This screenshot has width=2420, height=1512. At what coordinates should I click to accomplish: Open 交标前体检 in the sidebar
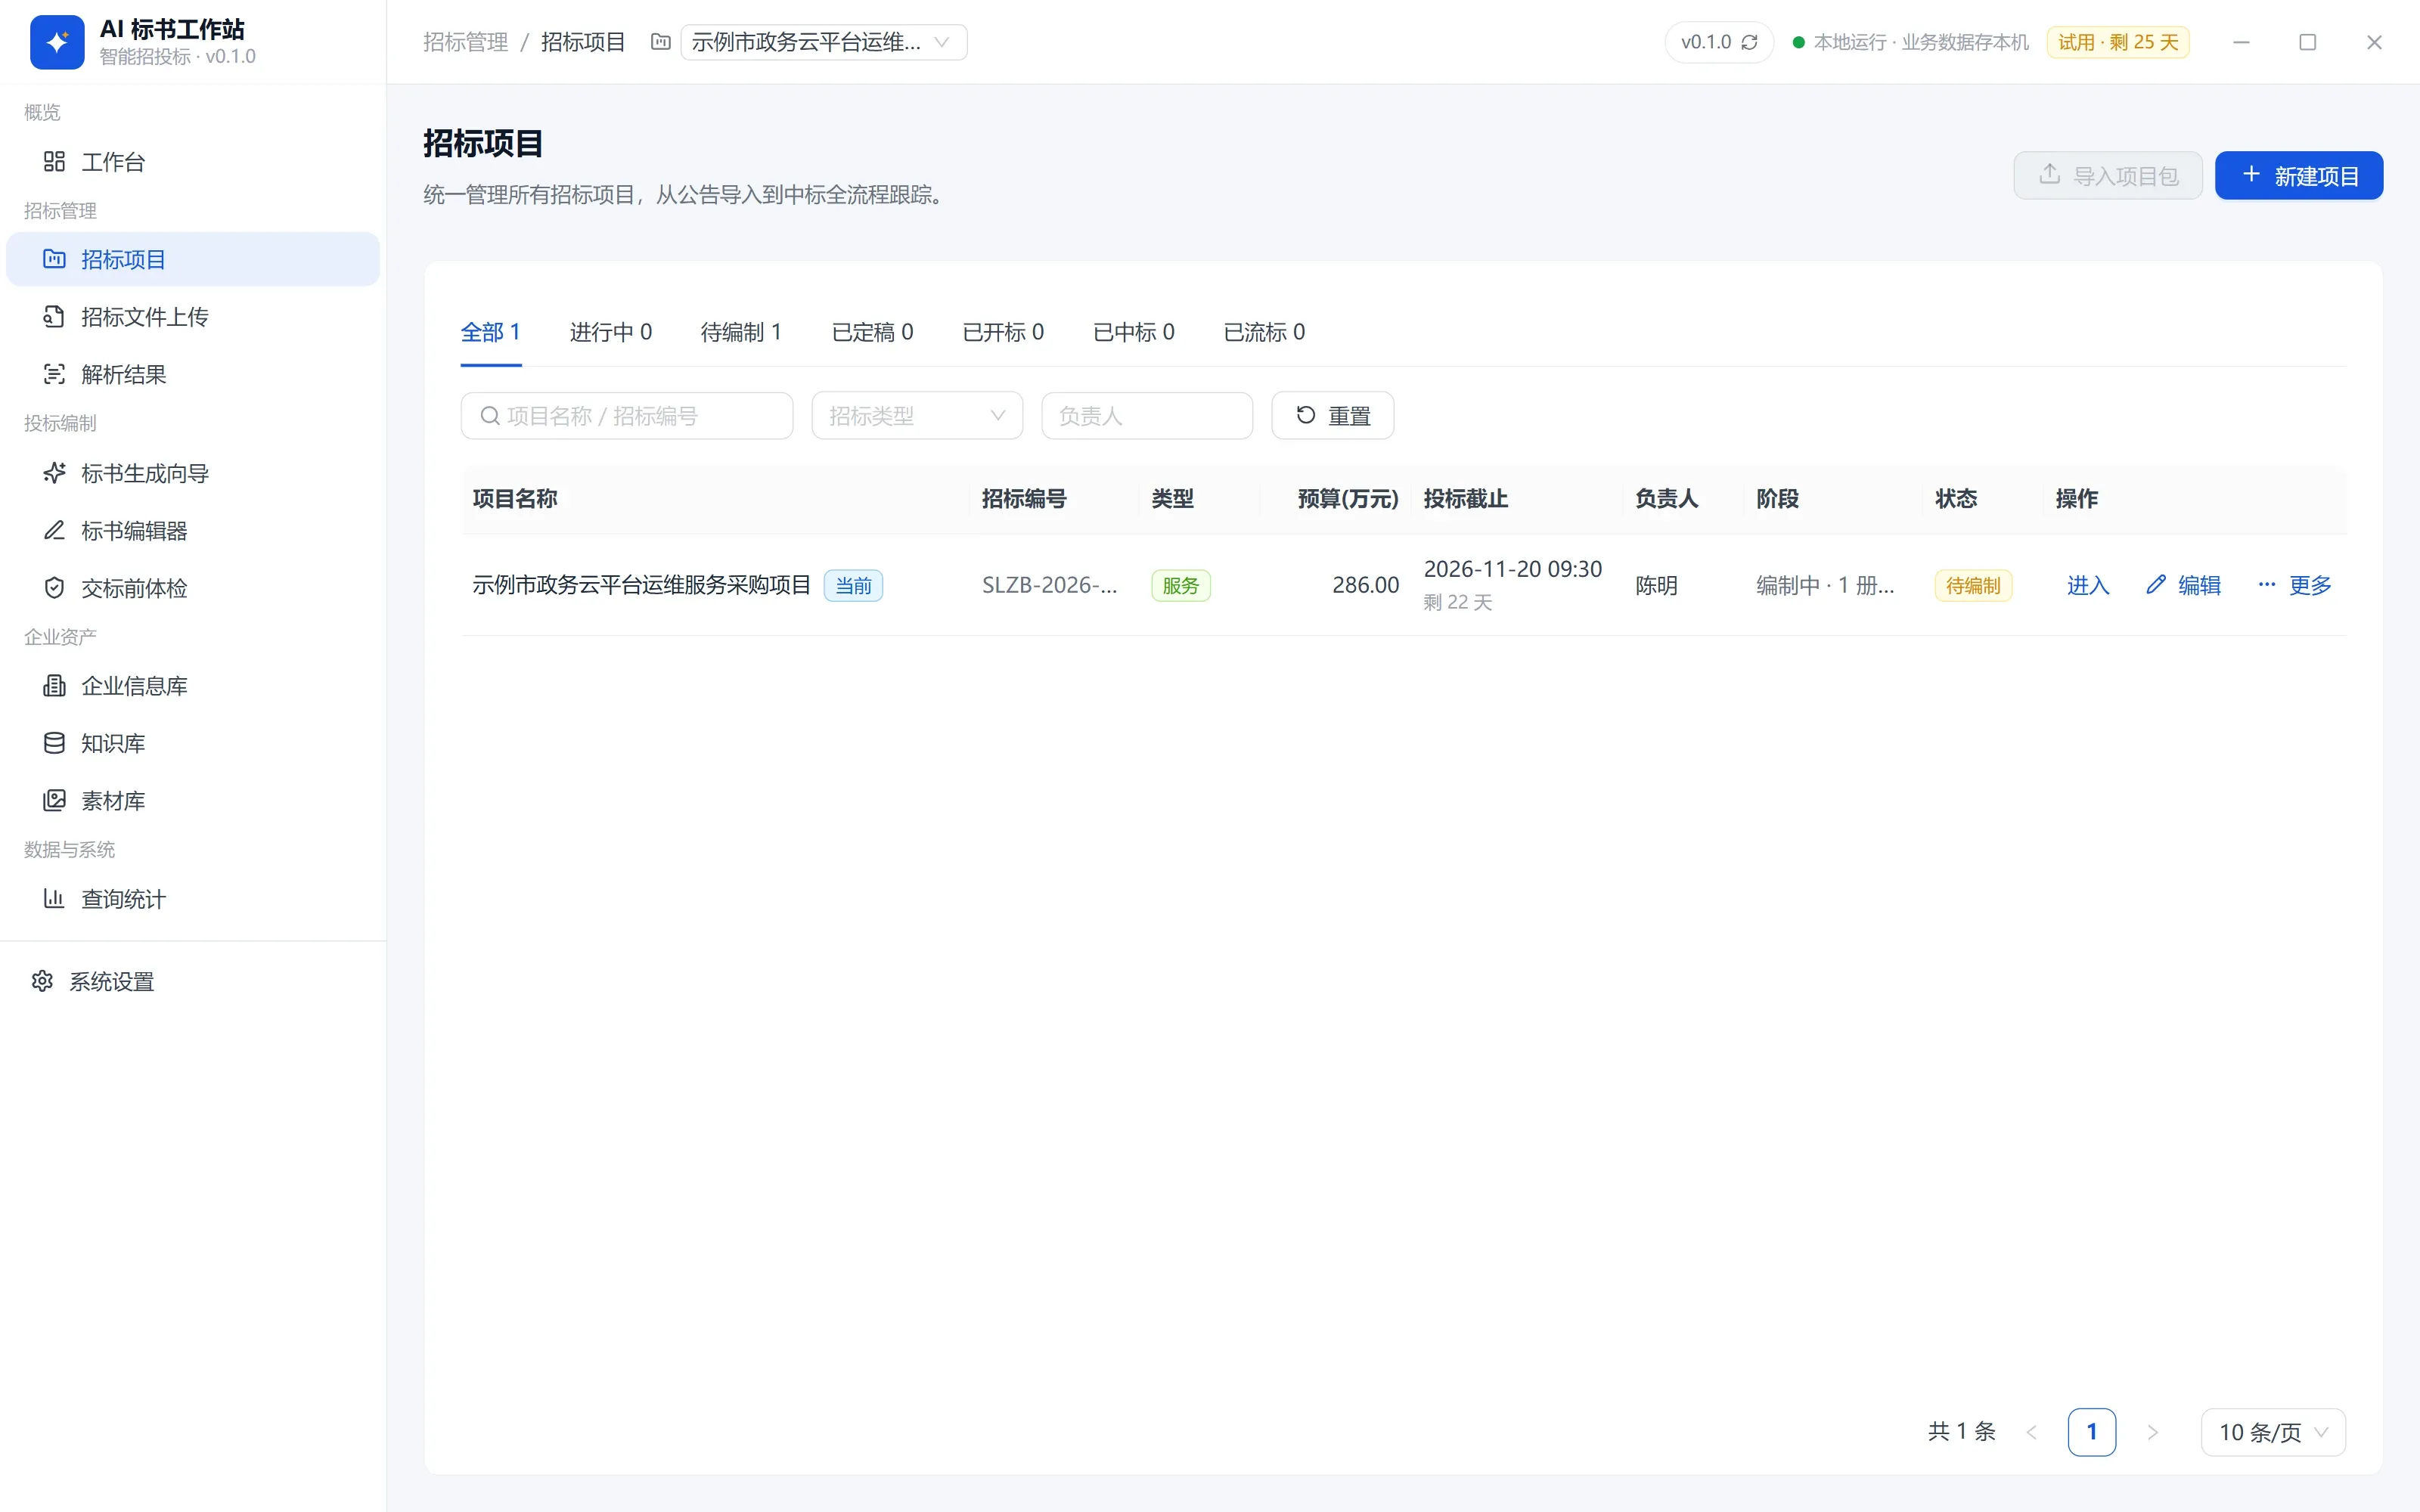click(193, 588)
